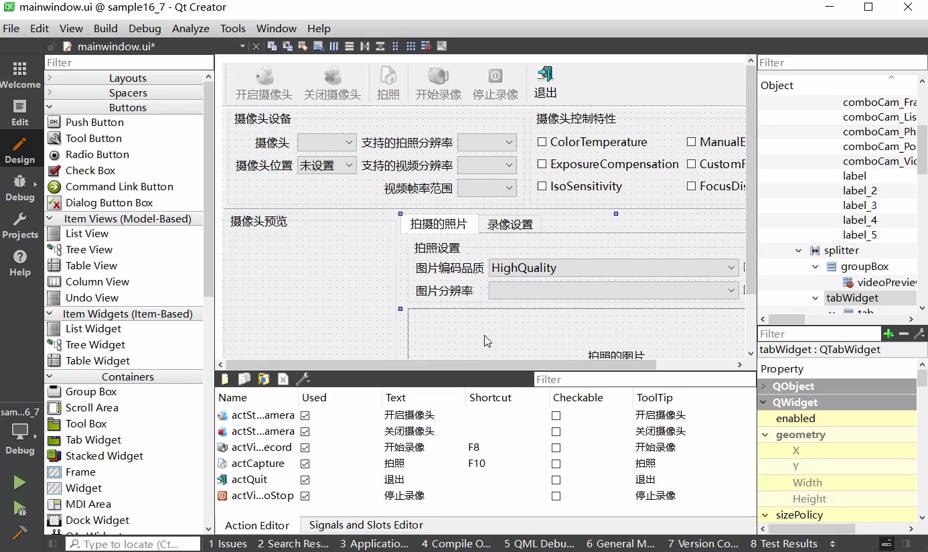928x552 pixels.
Task: Add dynamic property with green plus icon
Action: [x=888, y=334]
